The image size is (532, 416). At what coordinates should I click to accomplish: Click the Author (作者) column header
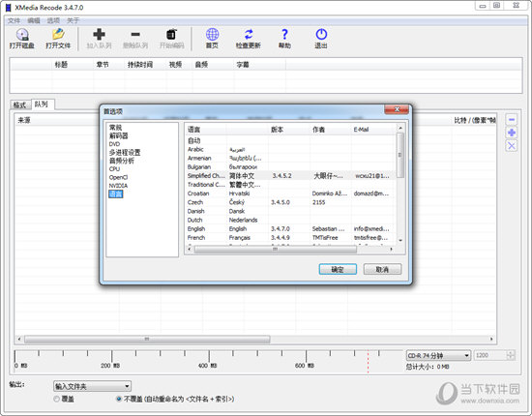coord(331,130)
